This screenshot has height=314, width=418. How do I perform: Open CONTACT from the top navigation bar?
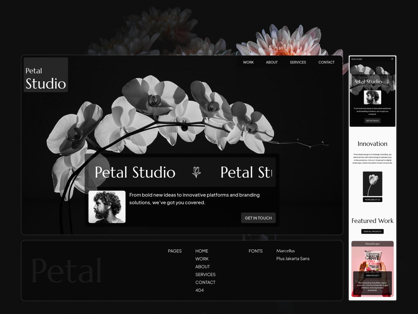coord(326,62)
